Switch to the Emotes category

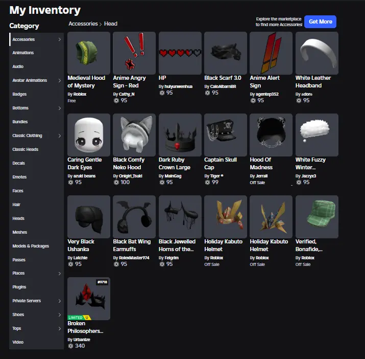pyautogui.click(x=20, y=177)
